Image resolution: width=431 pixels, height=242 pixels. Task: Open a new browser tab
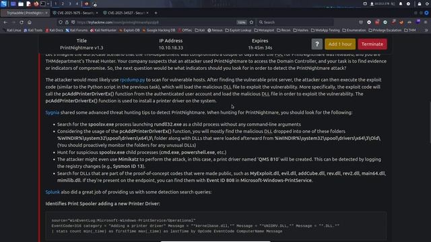156,13
